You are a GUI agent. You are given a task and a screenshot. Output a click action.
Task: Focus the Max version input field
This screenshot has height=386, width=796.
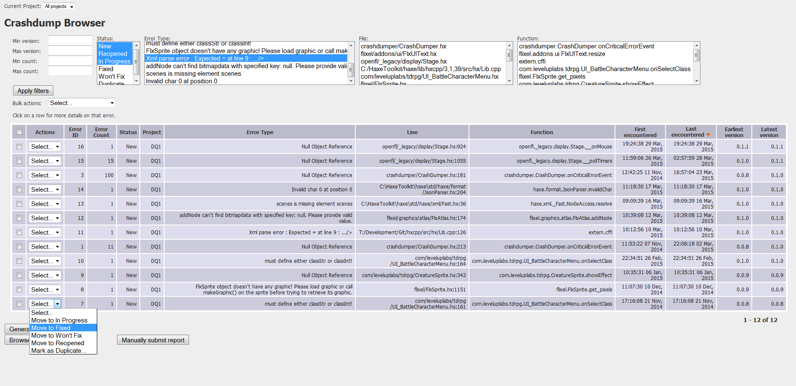(70, 51)
